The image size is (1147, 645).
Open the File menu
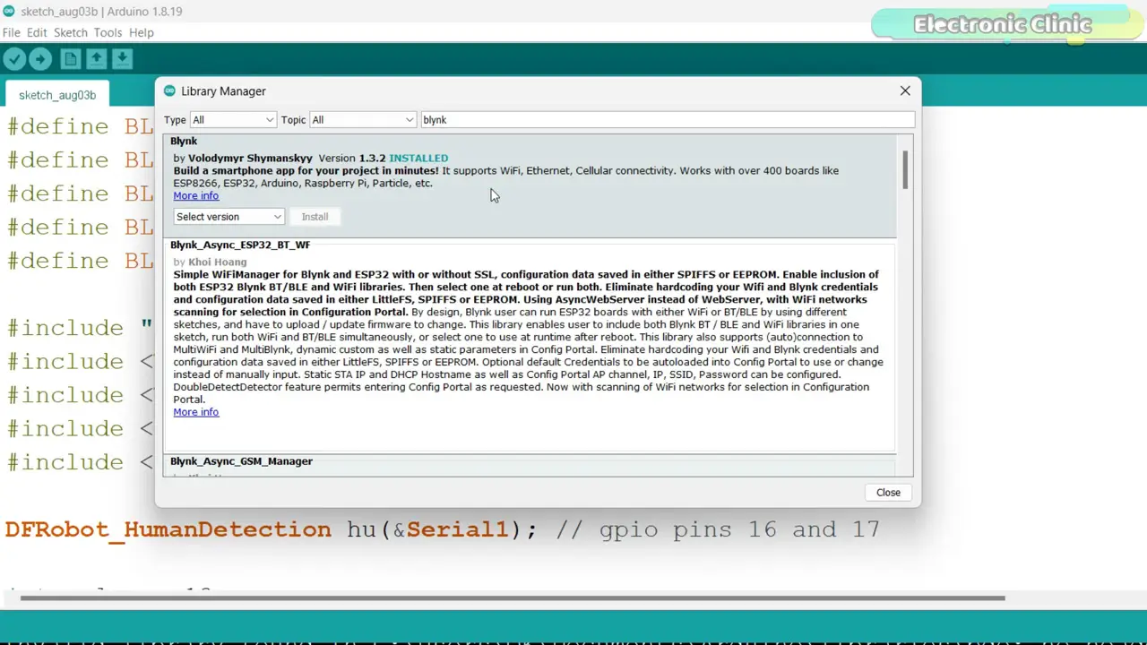pos(11,32)
